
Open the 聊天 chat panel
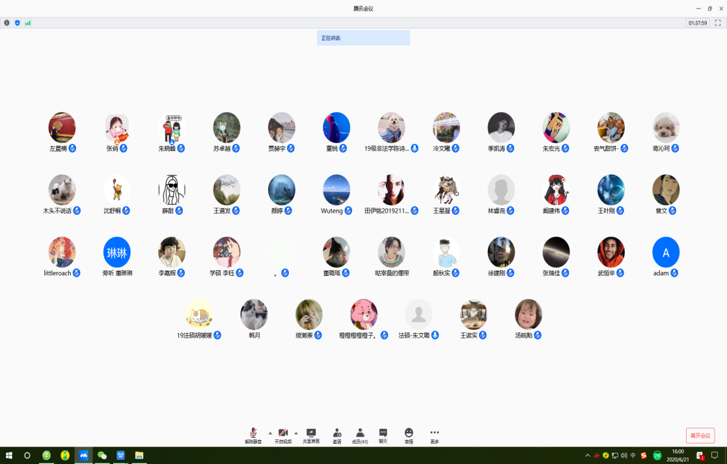383,435
